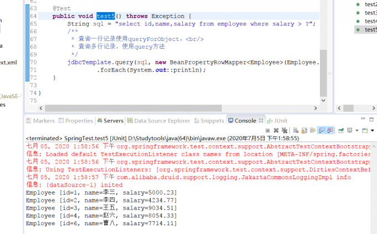Toggle Pin Console
The image size is (377, 234).
pos(341,131)
